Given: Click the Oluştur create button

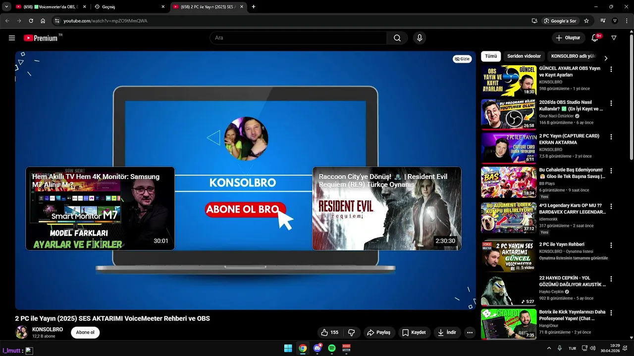Looking at the screenshot, I should (x=568, y=38).
